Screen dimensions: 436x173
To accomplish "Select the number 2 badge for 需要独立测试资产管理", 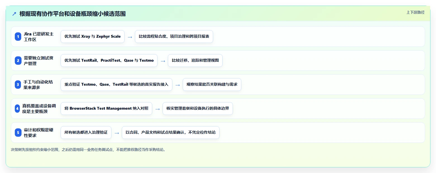I will pyautogui.click(x=18, y=61).
